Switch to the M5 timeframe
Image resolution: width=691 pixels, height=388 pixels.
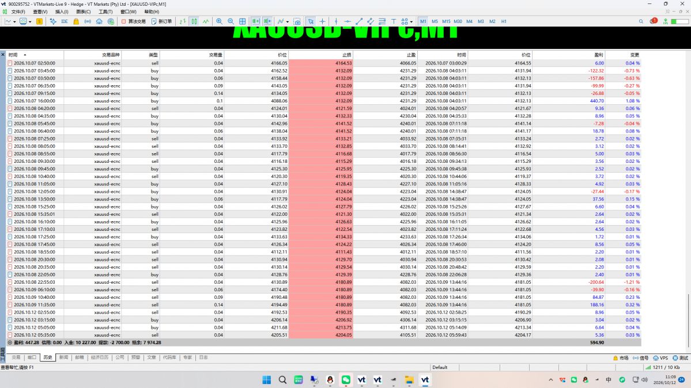click(435, 21)
